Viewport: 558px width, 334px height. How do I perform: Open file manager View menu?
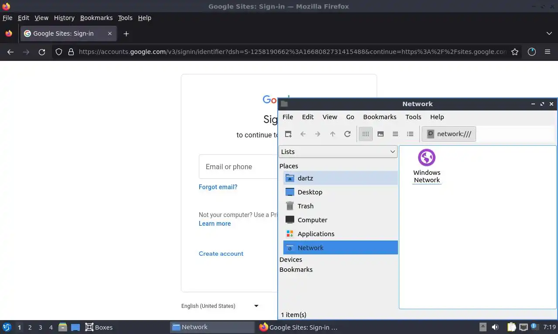[x=330, y=117]
